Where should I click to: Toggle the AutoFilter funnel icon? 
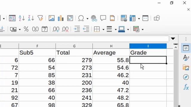click(41, 18)
